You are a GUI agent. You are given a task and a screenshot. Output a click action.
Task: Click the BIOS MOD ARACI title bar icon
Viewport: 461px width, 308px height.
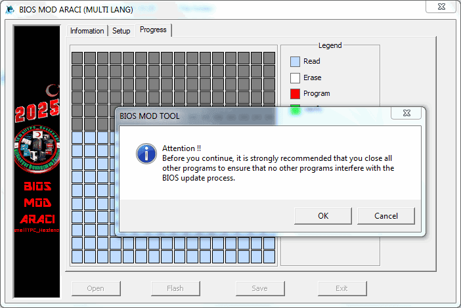point(10,9)
